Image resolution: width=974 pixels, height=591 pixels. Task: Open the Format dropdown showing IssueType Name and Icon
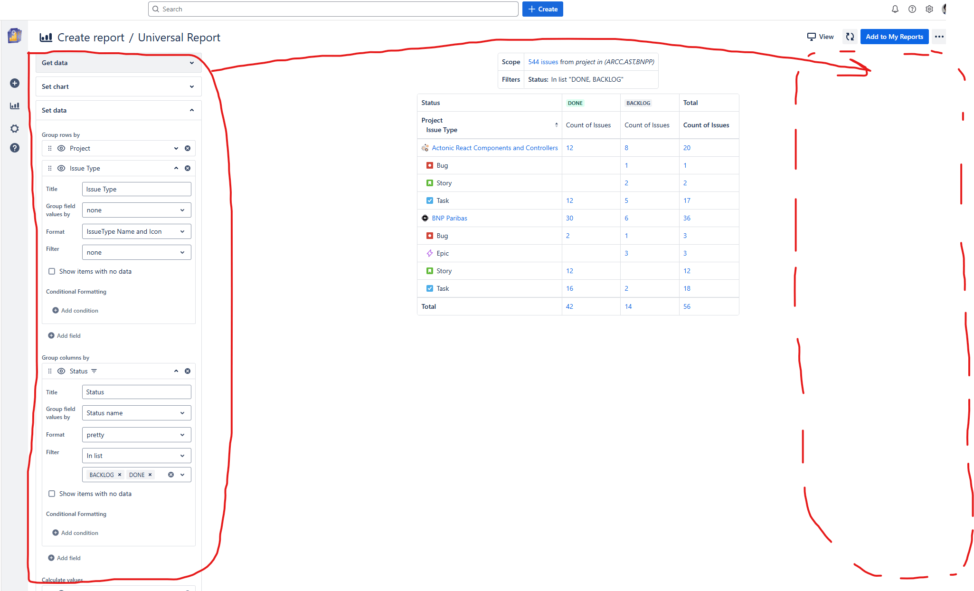136,231
